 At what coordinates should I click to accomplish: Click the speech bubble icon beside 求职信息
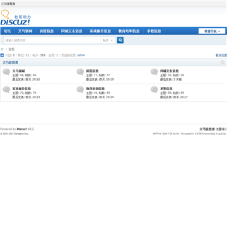tap(154, 90)
